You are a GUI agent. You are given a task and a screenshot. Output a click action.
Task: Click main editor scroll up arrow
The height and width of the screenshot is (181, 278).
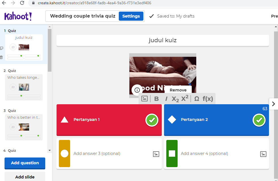[x=276, y=27]
